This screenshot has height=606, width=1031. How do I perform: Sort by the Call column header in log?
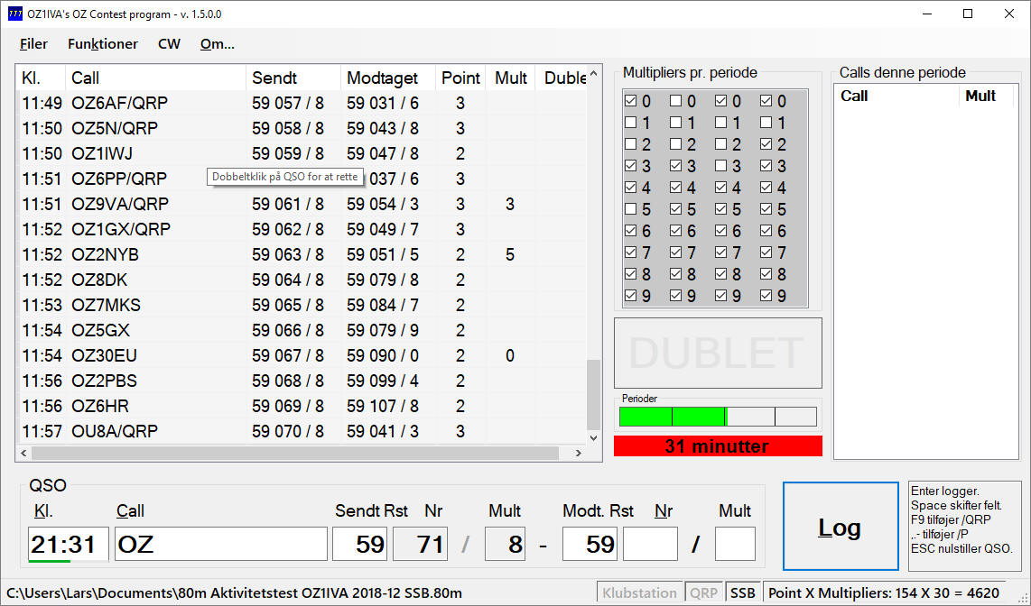pyautogui.click(x=155, y=78)
